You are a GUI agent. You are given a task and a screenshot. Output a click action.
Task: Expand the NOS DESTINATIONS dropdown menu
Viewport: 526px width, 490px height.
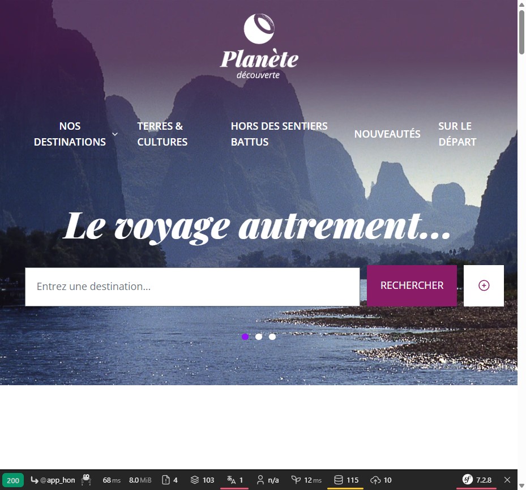(x=70, y=134)
